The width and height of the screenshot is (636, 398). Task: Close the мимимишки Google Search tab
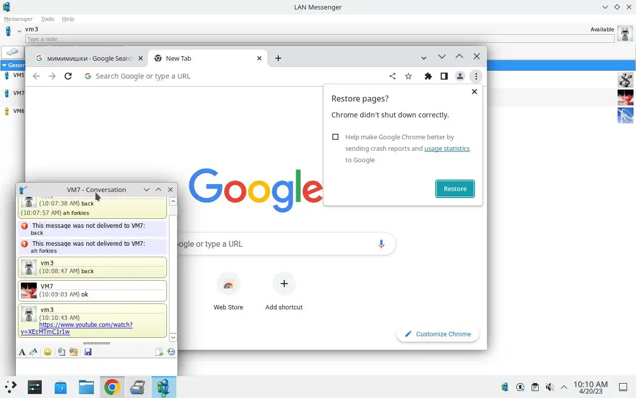coord(141,58)
